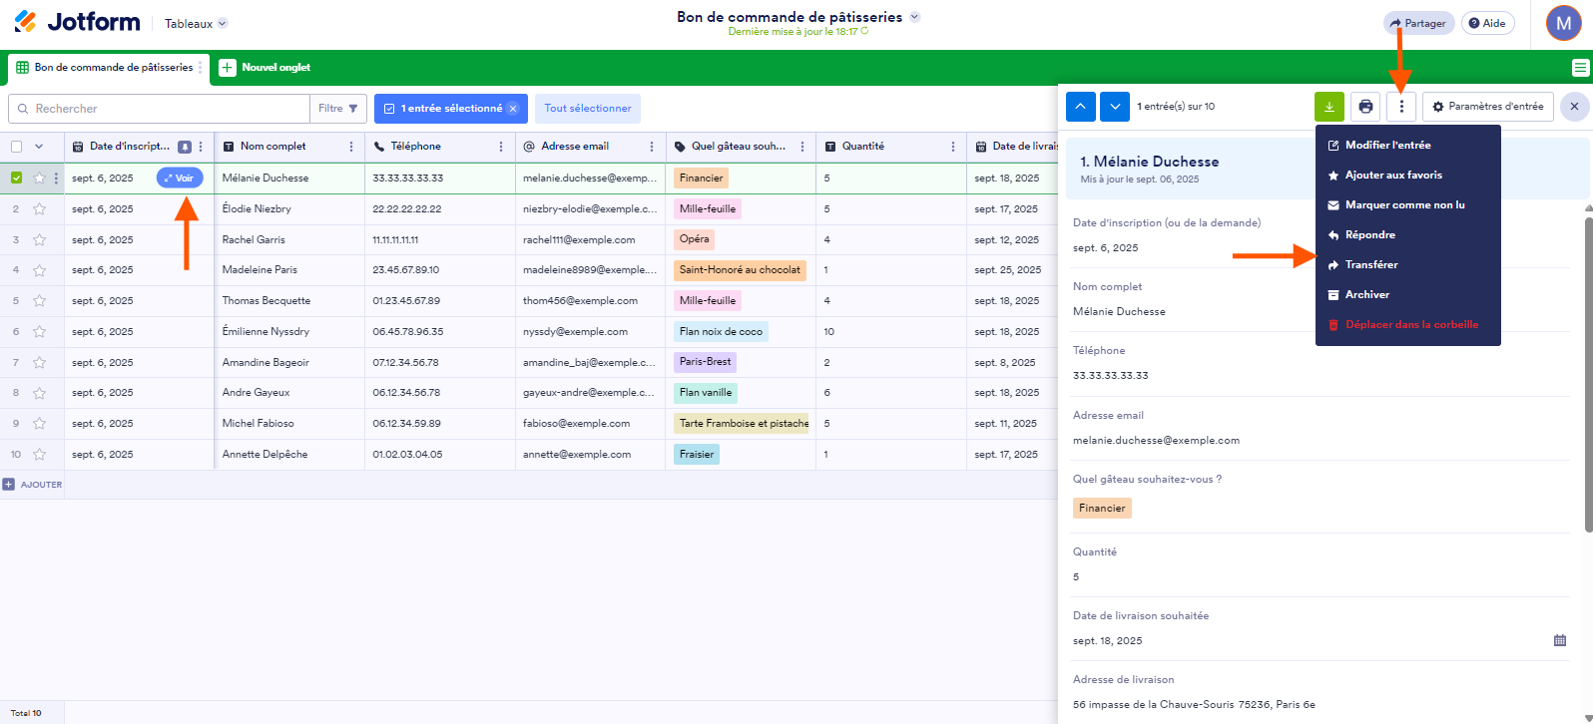Go to next entry with down arrow
1593x724 pixels.
(1115, 107)
